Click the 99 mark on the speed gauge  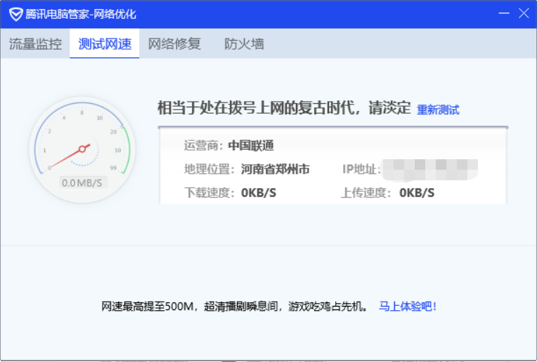[113, 168]
